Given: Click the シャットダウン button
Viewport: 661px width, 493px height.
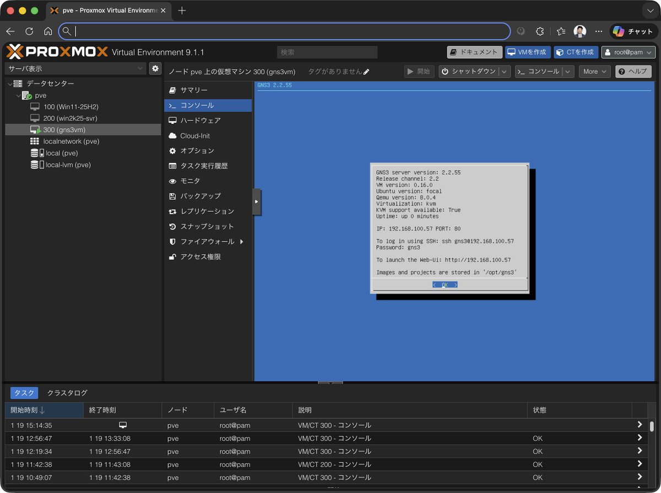Looking at the screenshot, I should pos(469,72).
